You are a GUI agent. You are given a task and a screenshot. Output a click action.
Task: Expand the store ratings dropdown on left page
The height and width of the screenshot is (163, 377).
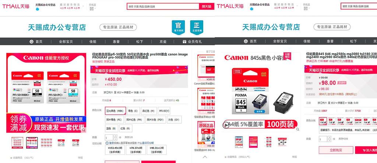click(83, 6)
